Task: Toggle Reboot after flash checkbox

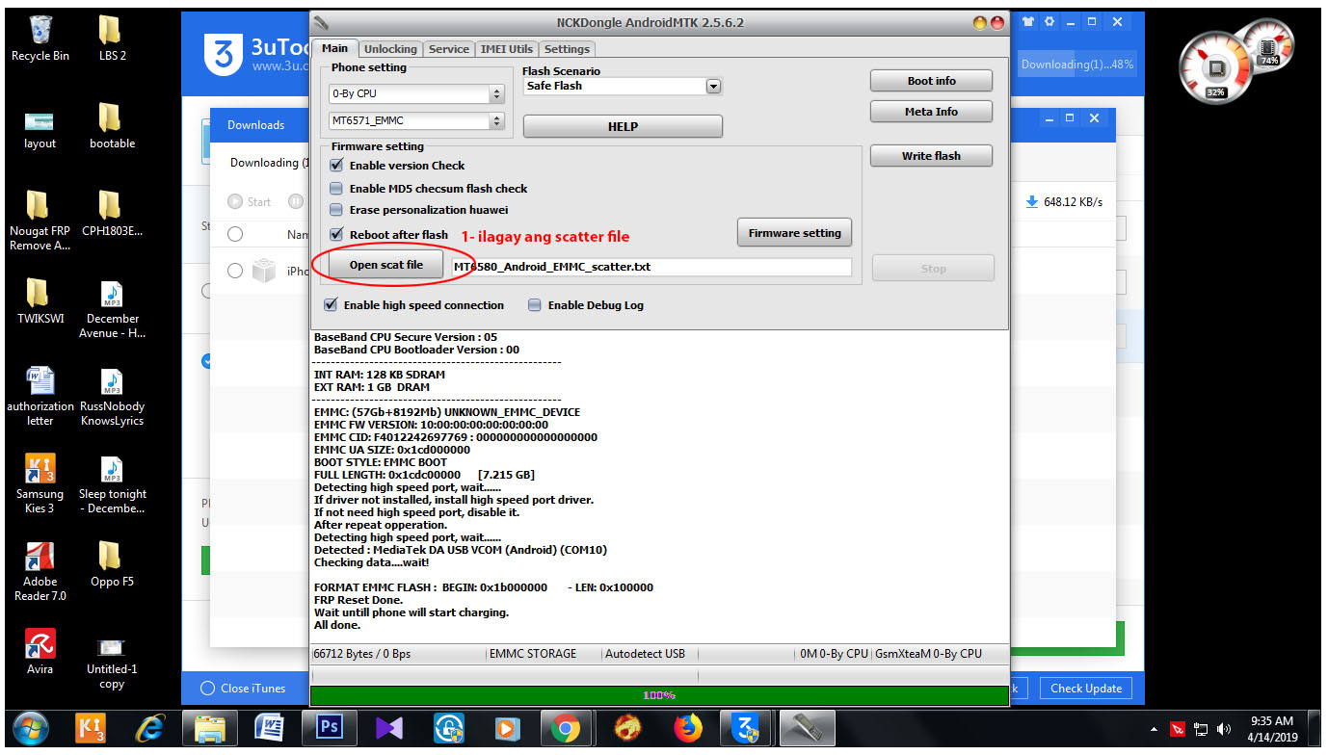Action: [x=336, y=234]
